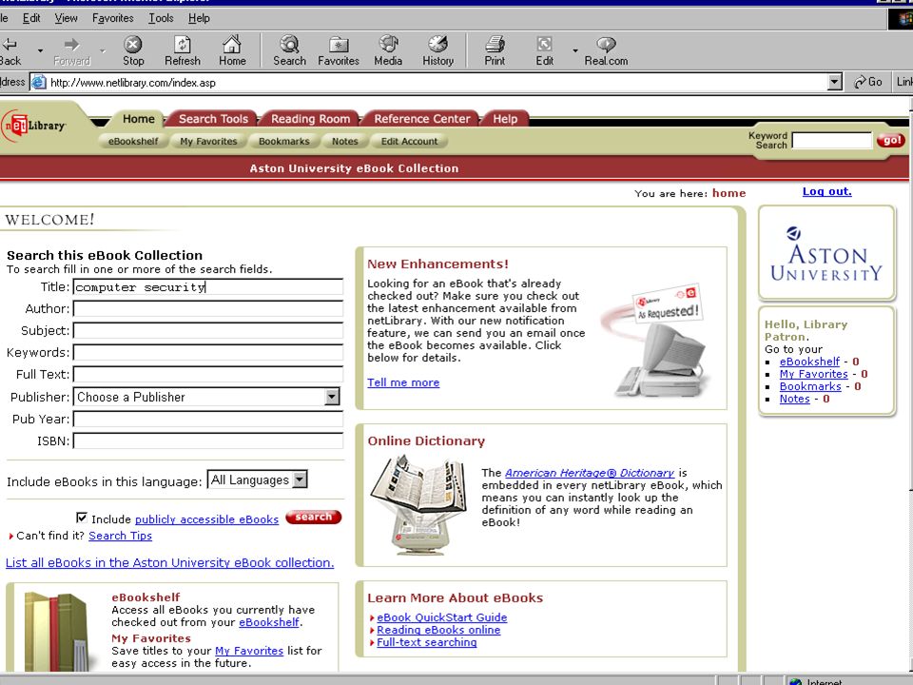Select the netLibrary Home tab
Image resolution: width=913 pixels, height=685 pixels.
point(139,119)
